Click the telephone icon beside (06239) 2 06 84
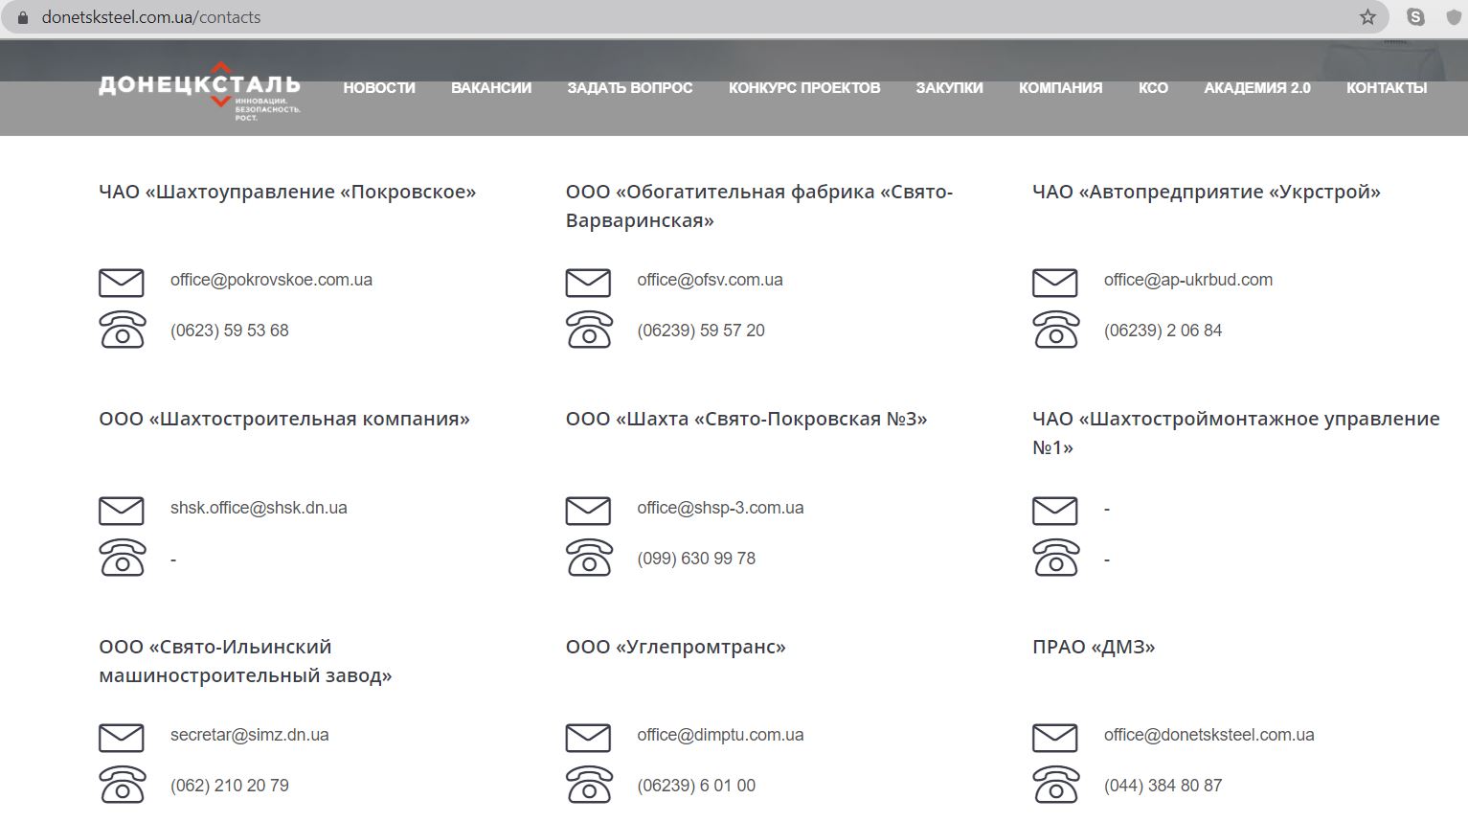Viewport: 1468px width, 822px height. [1055, 330]
